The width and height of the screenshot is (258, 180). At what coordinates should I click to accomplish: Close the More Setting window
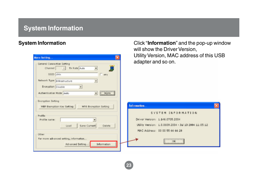[x=117, y=57]
